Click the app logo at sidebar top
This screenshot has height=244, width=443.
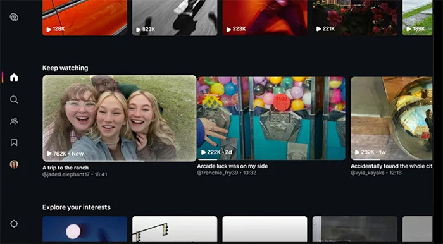click(x=14, y=17)
